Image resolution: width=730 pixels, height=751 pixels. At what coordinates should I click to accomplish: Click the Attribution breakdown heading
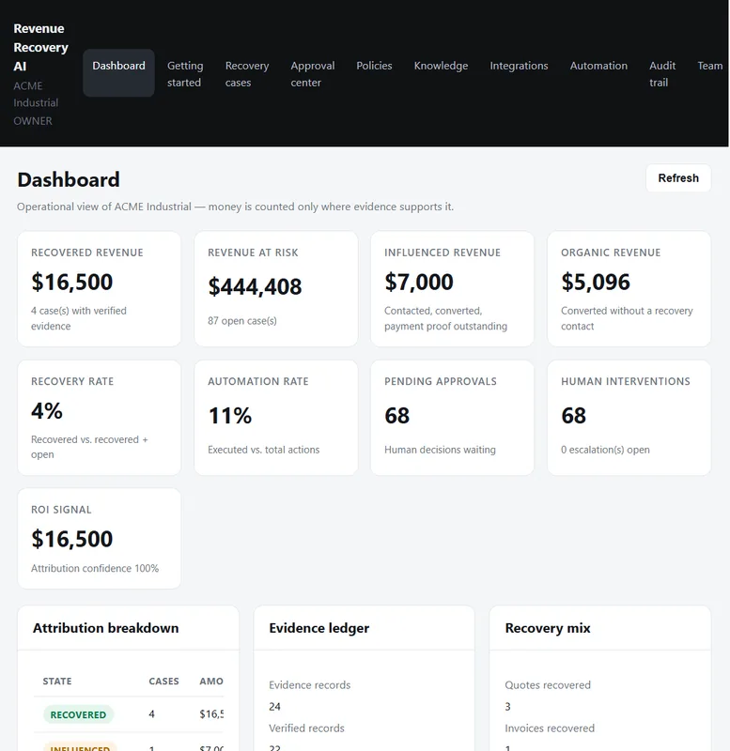(106, 628)
